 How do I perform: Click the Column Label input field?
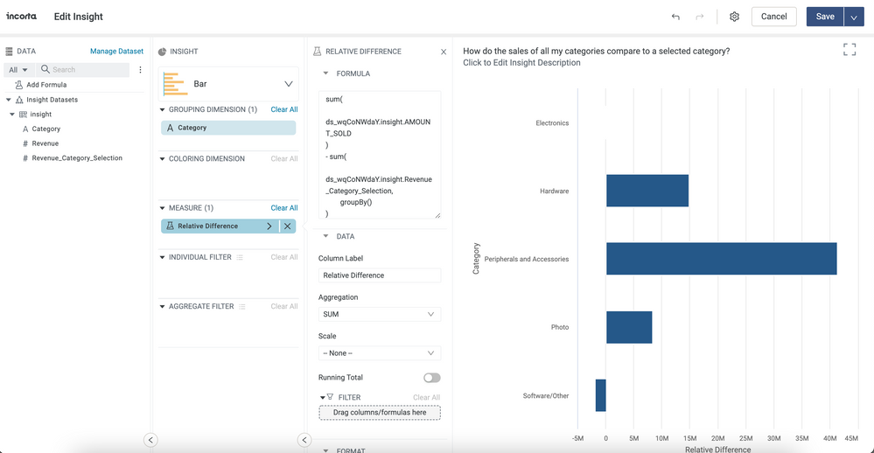point(379,275)
